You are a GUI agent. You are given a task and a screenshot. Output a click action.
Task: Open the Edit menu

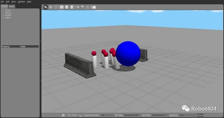[x=8, y=2]
